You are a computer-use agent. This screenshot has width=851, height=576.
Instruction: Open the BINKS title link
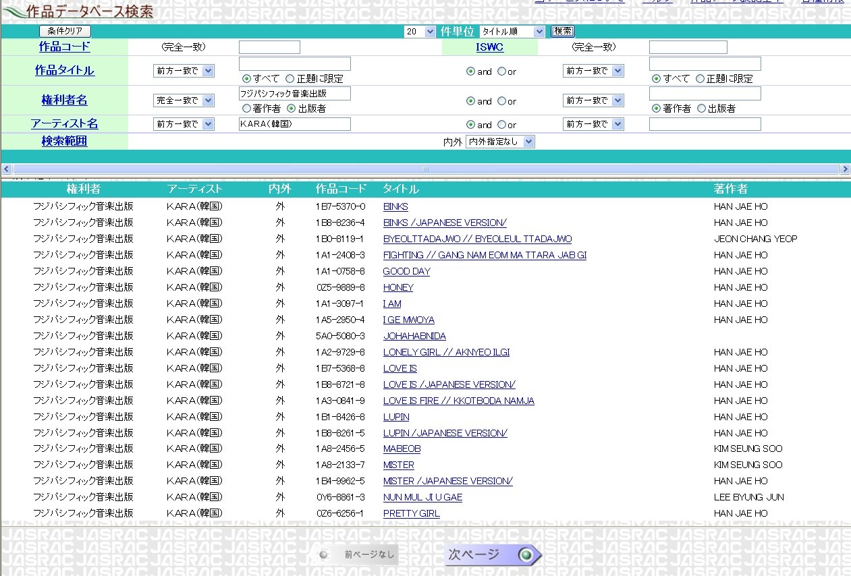click(x=395, y=206)
